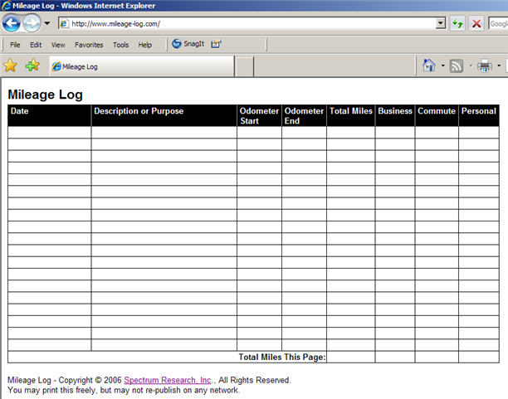Open the Favorites Center star icon
The image size is (508, 399).
[x=10, y=66]
